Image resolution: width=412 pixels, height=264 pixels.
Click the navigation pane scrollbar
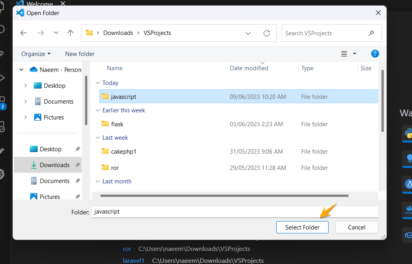[86, 100]
